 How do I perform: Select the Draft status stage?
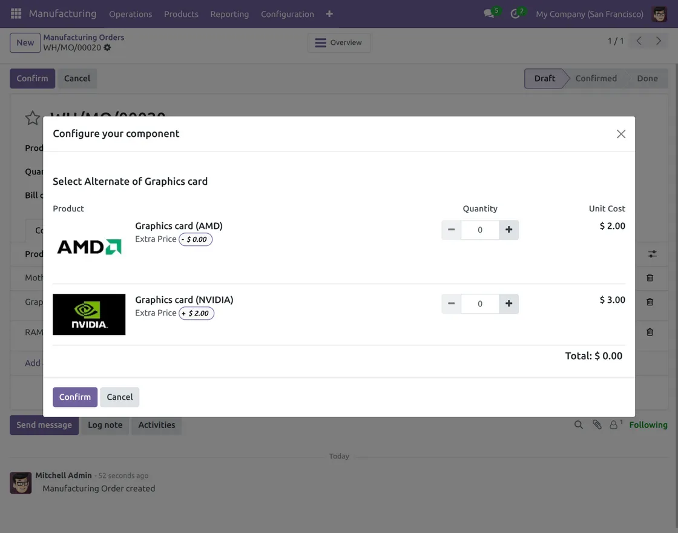(x=544, y=78)
